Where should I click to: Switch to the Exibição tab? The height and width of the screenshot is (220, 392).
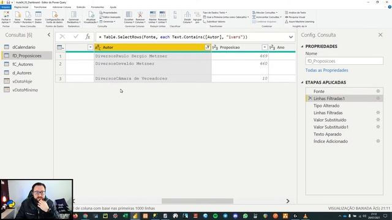[81, 7]
